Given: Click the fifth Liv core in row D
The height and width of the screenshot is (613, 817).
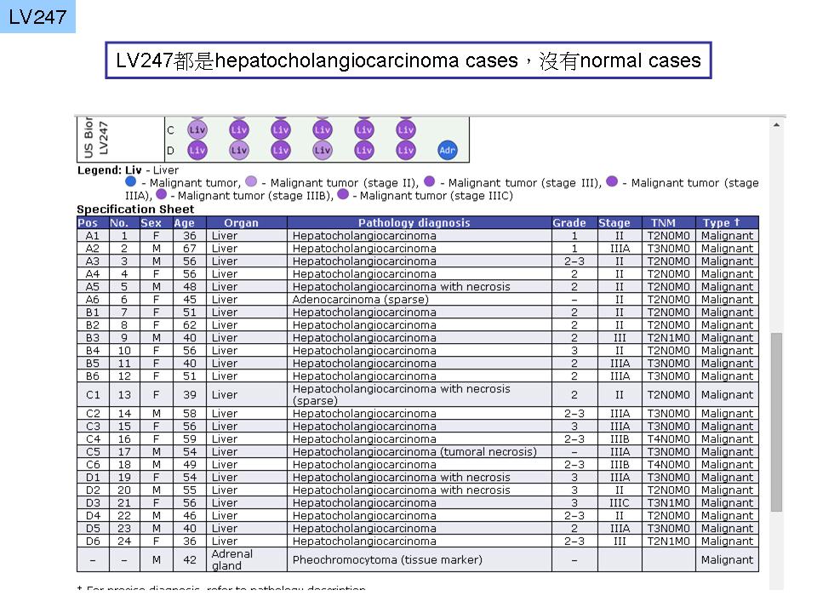Looking at the screenshot, I should (363, 150).
